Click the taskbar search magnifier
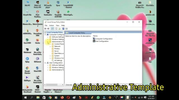This screenshot has height=100, width=179. tap(32, 97)
